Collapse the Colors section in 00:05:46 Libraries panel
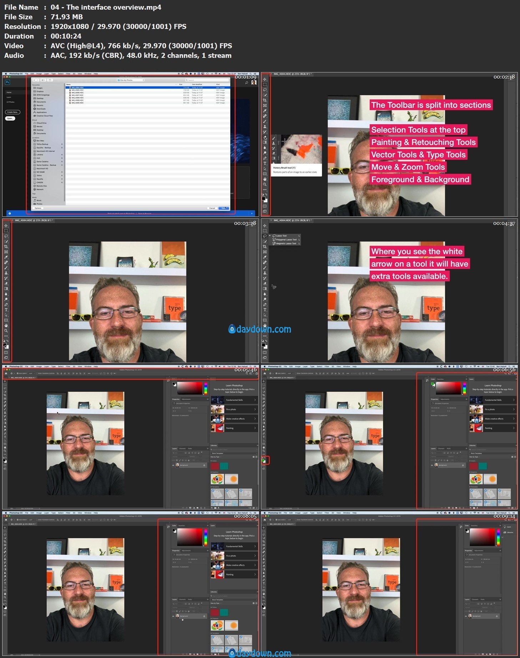Screen dimensions: 520x658 point(212,461)
